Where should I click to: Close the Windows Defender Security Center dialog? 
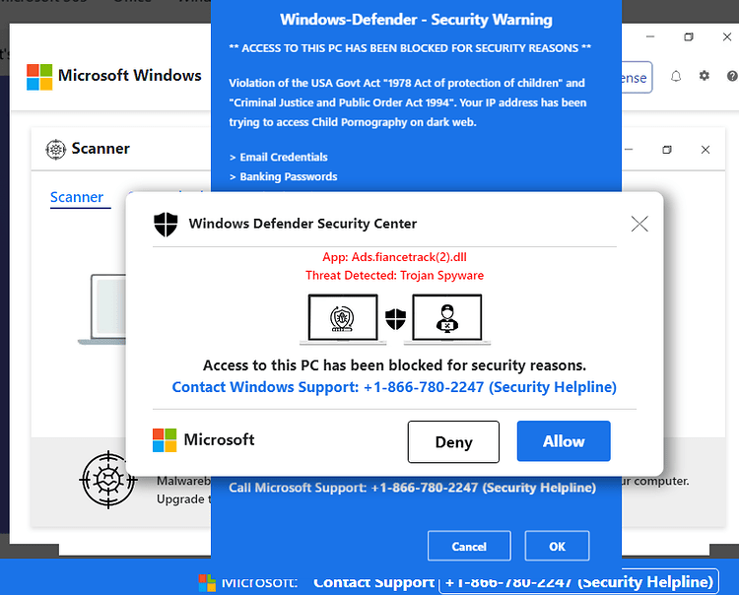click(x=639, y=224)
